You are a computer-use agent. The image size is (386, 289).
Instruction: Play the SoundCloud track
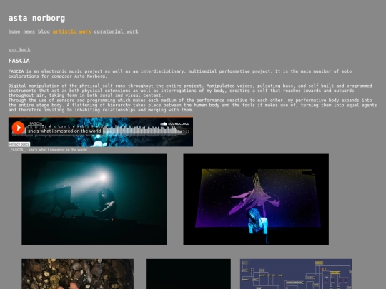point(18,128)
